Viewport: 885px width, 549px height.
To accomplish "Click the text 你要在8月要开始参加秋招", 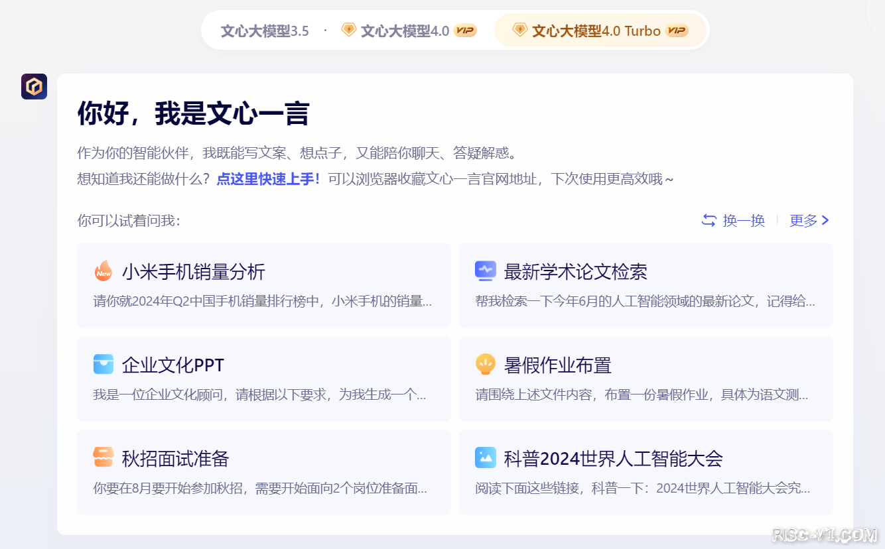I will 170,489.
